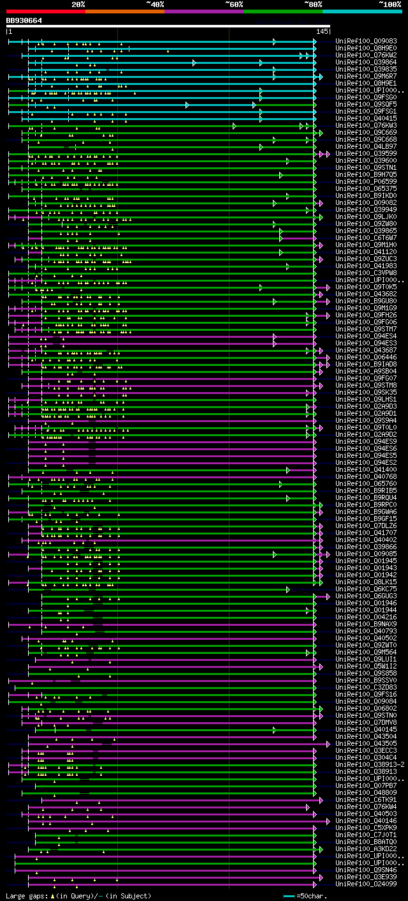Open hit UniRef100_Q8H9E0

366,48
